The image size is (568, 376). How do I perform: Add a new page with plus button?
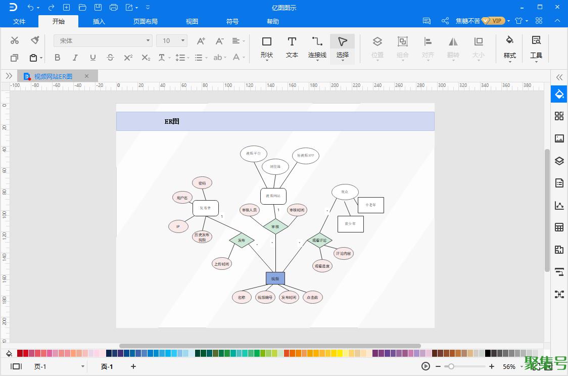coord(133,366)
